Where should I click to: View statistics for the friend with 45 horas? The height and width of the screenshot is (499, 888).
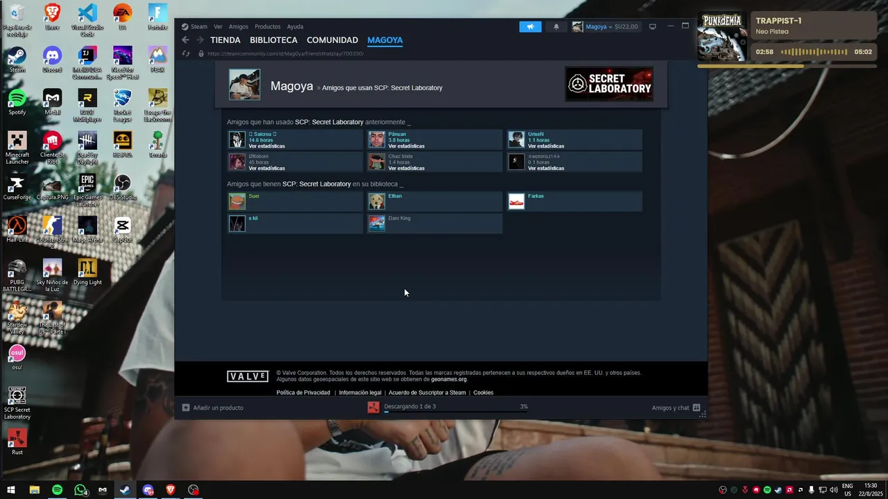click(x=266, y=168)
